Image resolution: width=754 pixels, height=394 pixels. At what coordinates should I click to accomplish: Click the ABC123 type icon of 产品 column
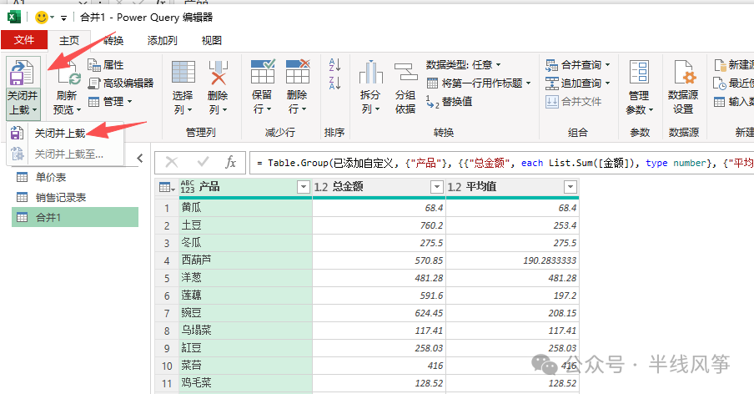(x=188, y=187)
